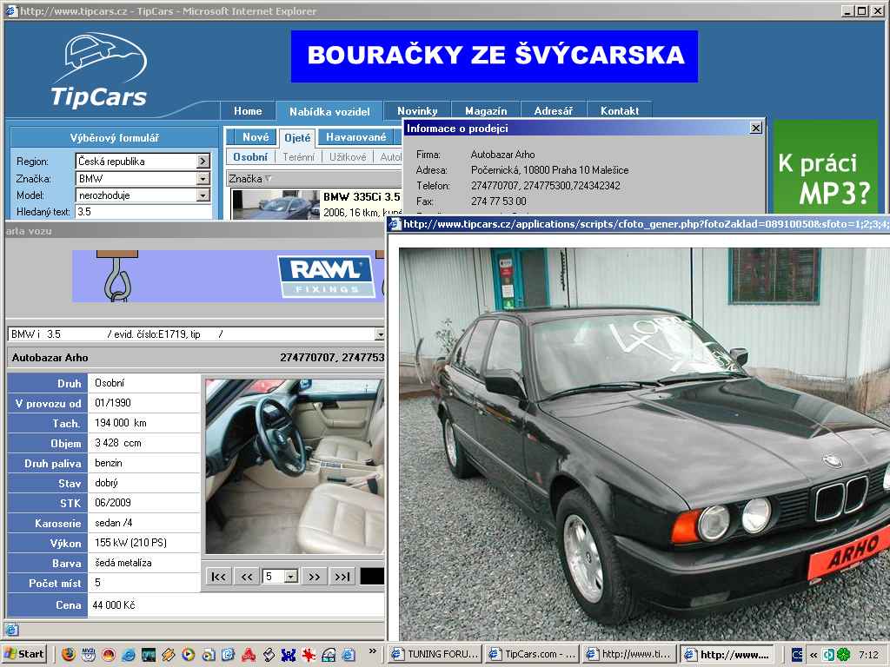The width and height of the screenshot is (890, 667).
Task: Open the Home tab
Action: point(248,111)
